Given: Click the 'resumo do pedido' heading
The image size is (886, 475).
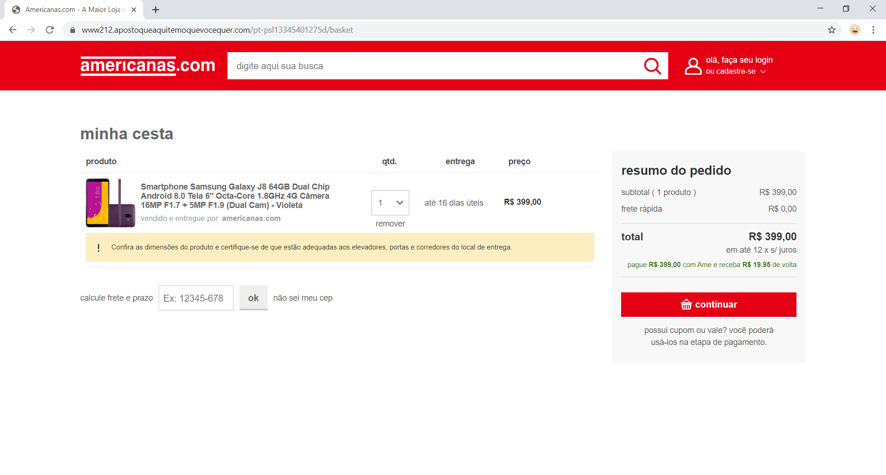Looking at the screenshot, I should pos(676,171).
